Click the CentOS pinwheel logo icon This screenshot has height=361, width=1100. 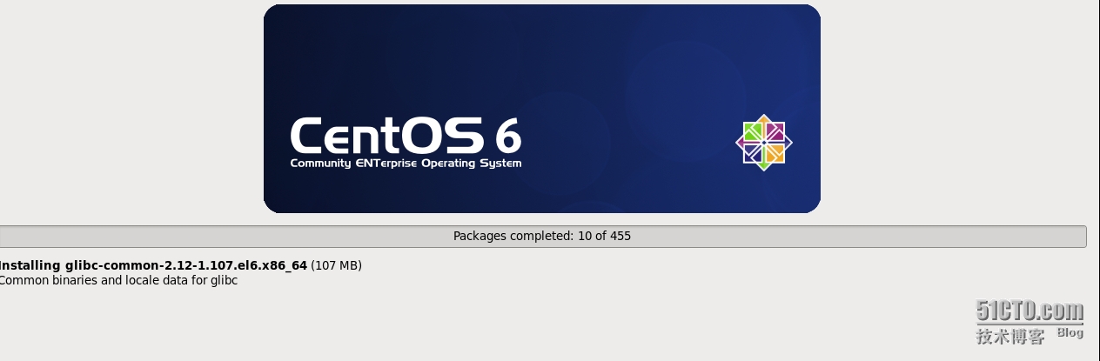764,143
